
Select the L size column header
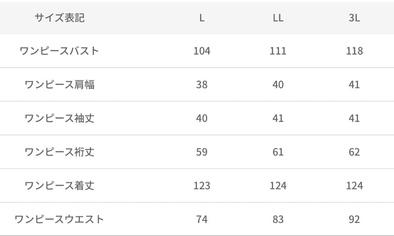coord(202,18)
